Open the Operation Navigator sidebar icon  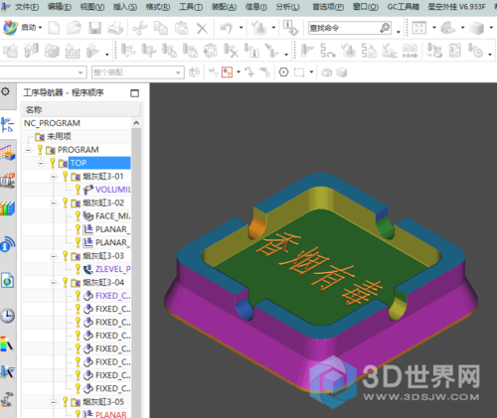pyautogui.click(x=7, y=125)
